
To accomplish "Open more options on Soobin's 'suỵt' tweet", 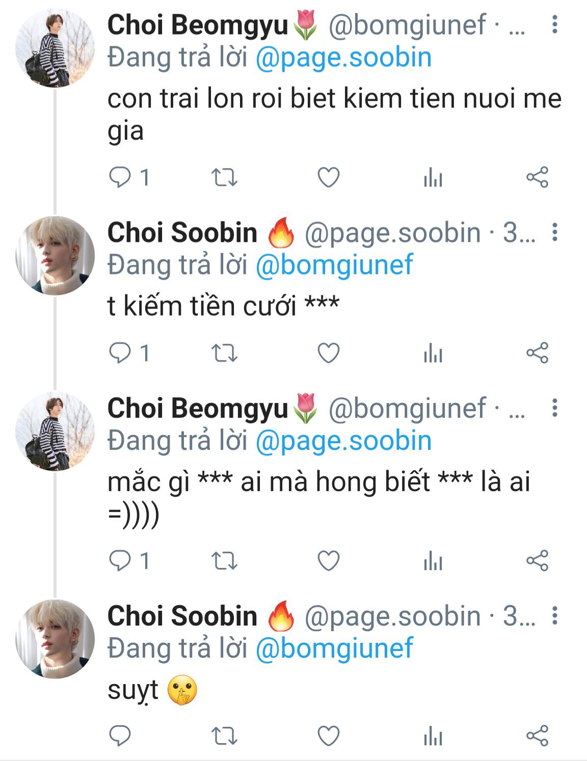I will 555,615.
